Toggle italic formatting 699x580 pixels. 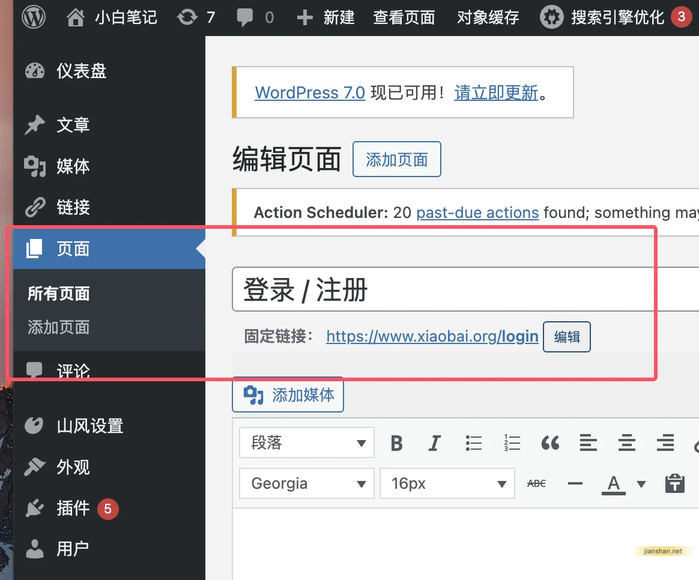(x=435, y=443)
